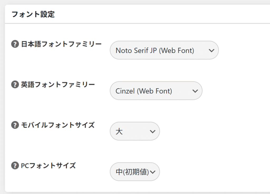Click the PCフォントサイズ label
This screenshot has height=194, width=270.
pyautogui.click(x=48, y=166)
